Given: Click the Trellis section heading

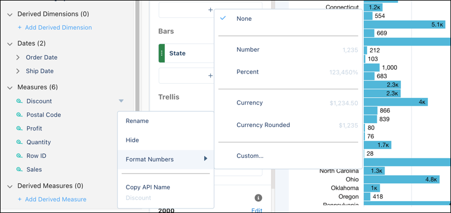Looking at the screenshot, I should click(169, 97).
